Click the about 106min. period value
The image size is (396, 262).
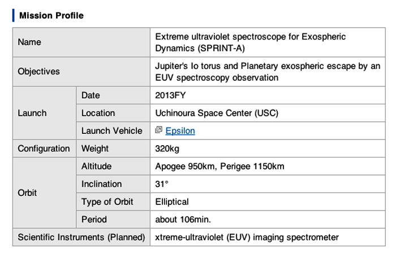183,220
